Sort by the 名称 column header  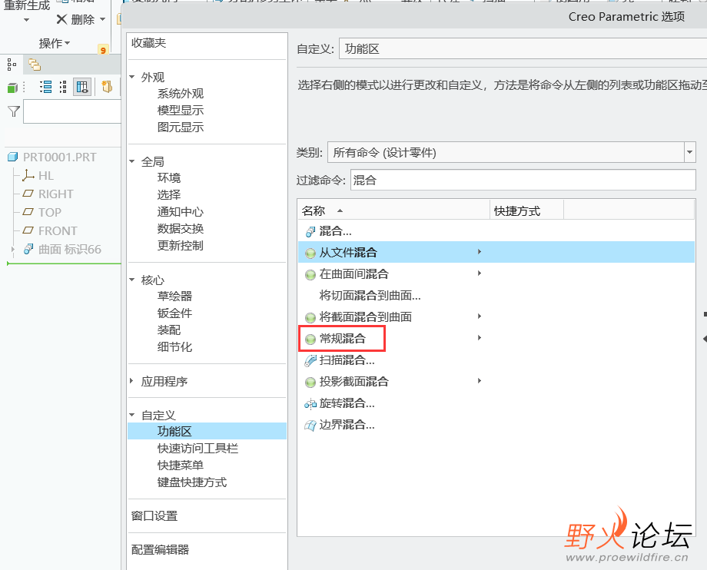coord(393,210)
